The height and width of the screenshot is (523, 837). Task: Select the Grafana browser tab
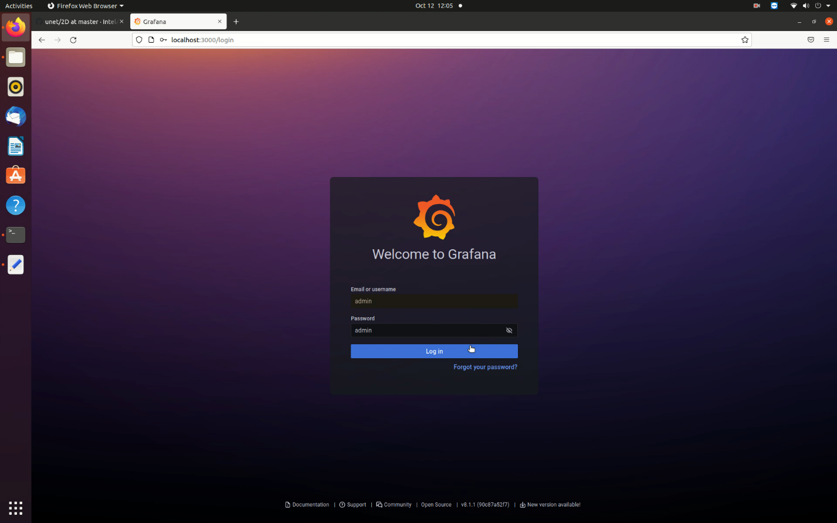[178, 22]
